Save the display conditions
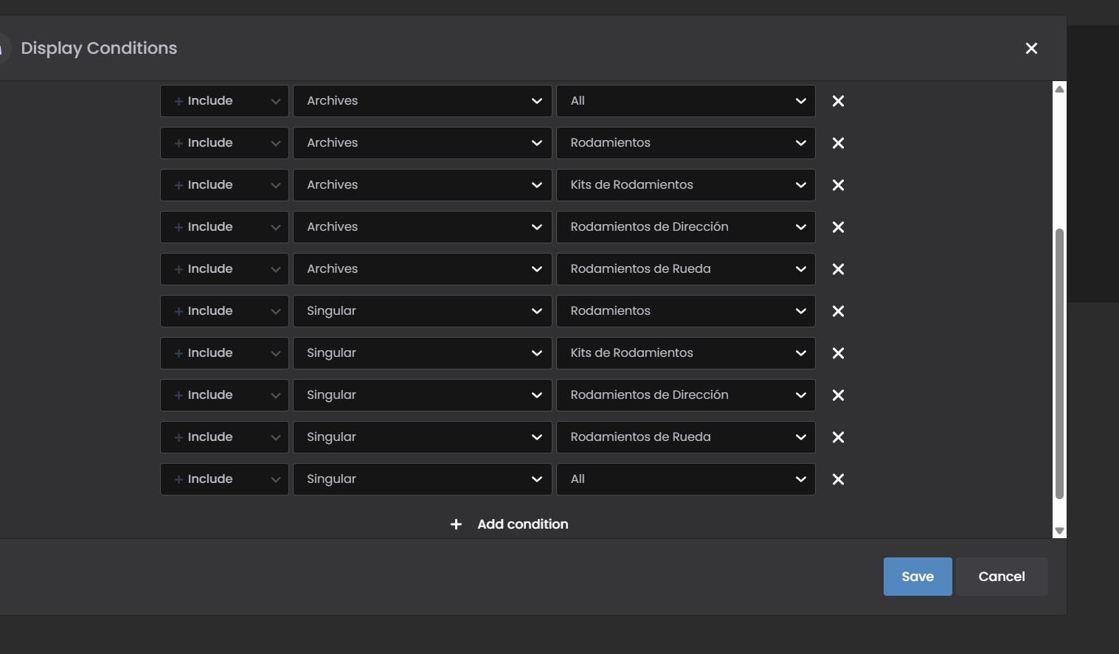Image resolution: width=1119 pixels, height=654 pixels. [x=917, y=577]
